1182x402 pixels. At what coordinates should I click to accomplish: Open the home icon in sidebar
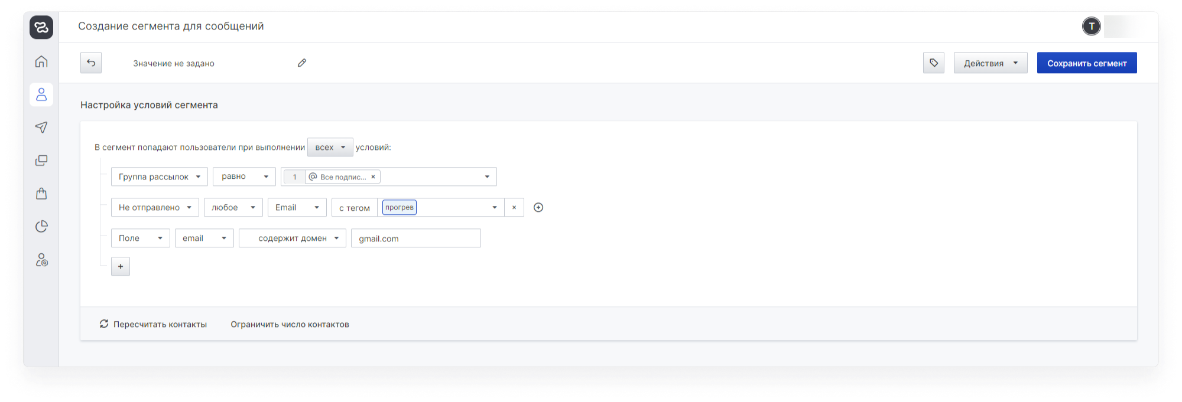tap(41, 61)
